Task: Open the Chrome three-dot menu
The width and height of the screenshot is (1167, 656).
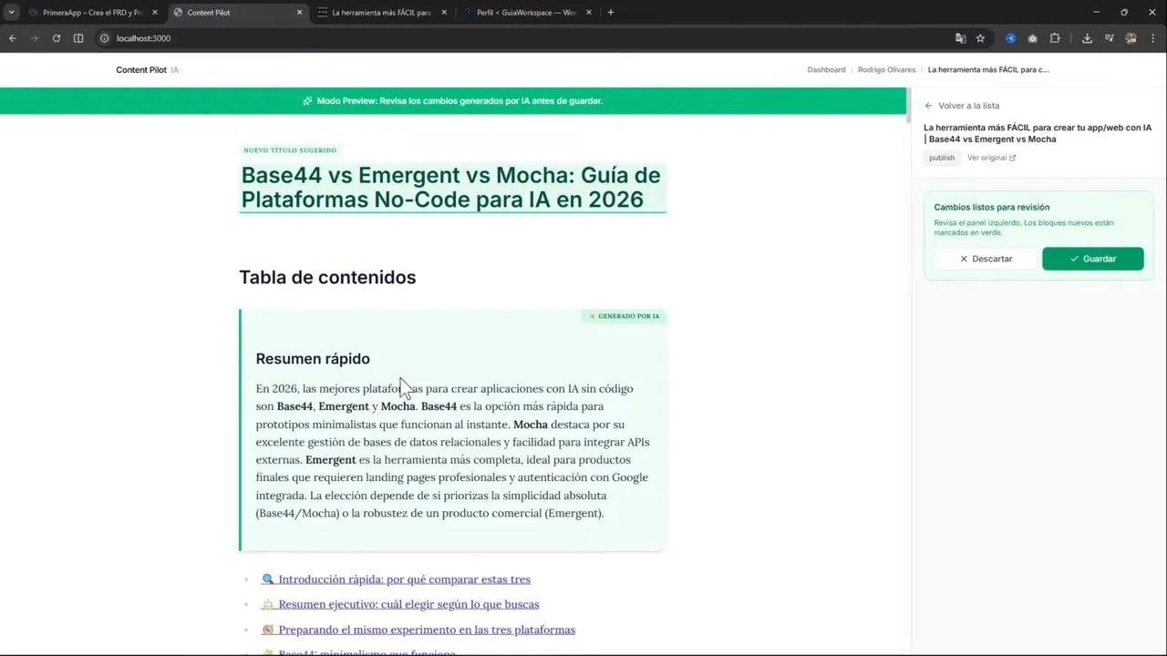Action: pos(1153,38)
